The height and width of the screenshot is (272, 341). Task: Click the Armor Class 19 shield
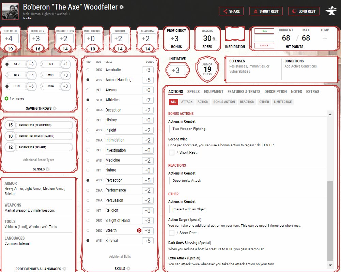pos(207,70)
